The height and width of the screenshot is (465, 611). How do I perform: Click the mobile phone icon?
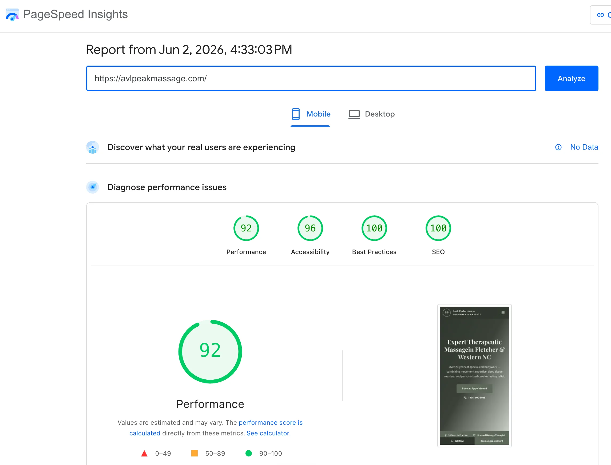point(296,114)
